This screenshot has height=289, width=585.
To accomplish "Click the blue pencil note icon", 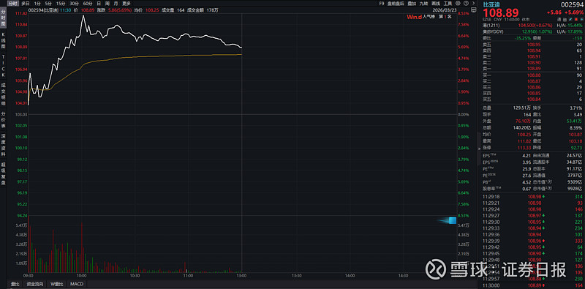I will click(x=570, y=20).
